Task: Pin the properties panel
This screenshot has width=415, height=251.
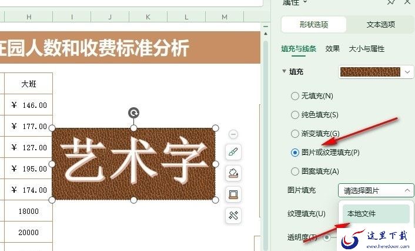Action: pos(391,2)
